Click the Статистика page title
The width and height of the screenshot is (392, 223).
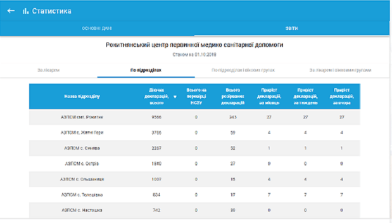click(52, 11)
